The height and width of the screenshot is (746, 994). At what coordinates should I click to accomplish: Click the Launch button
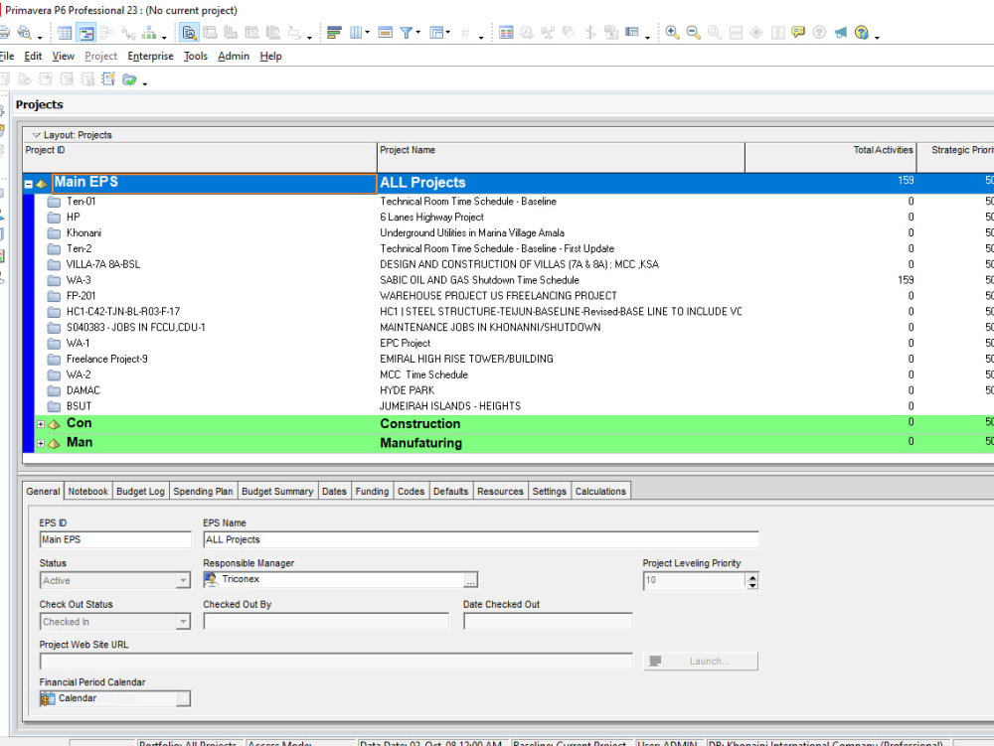(x=701, y=662)
